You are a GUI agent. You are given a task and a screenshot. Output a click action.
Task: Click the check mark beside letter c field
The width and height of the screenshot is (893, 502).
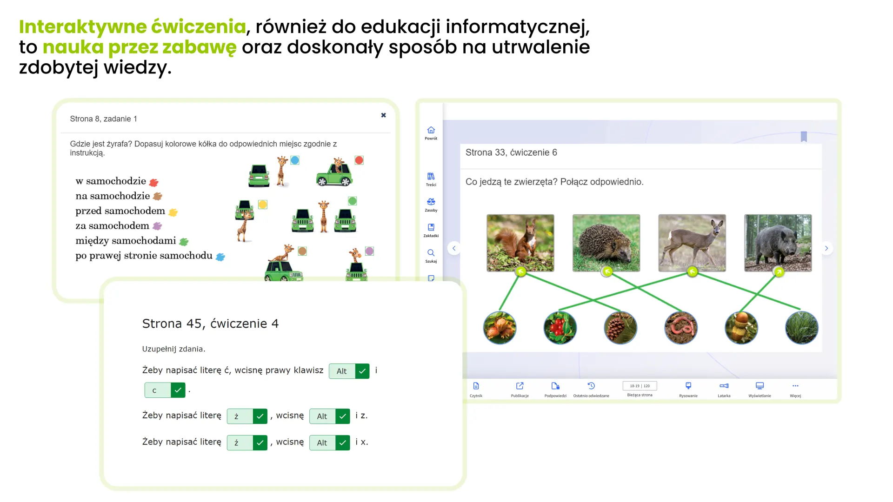(178, 390)
